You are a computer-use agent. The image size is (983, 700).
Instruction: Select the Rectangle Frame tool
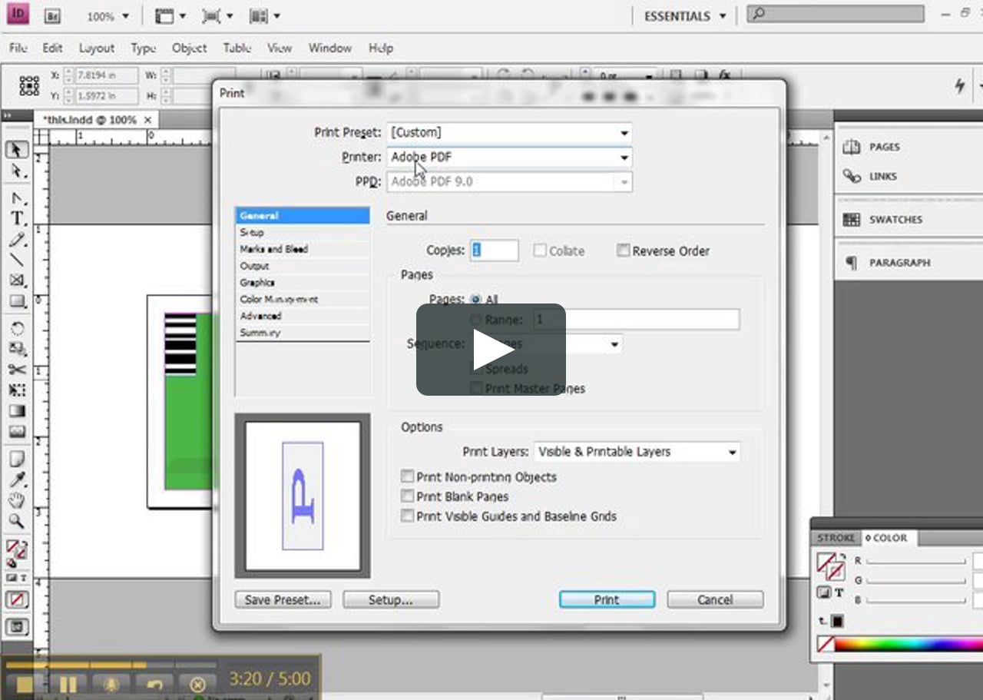pos(17,280)
